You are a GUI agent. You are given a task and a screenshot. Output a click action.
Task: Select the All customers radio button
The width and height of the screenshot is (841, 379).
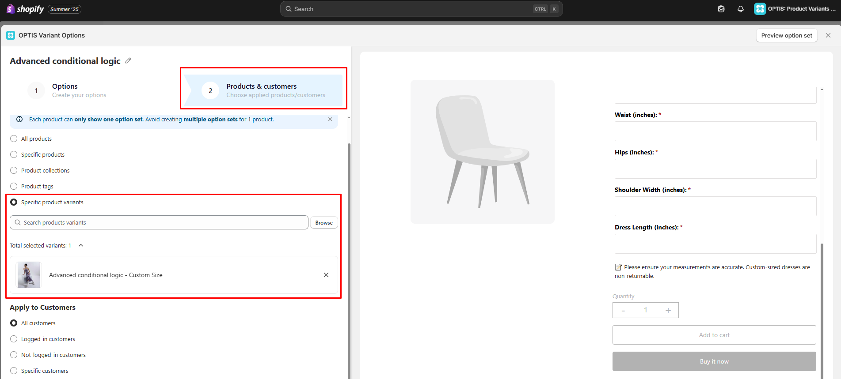(14, 323)
